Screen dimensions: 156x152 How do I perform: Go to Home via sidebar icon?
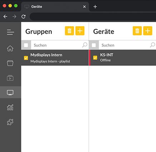[10, 48]
